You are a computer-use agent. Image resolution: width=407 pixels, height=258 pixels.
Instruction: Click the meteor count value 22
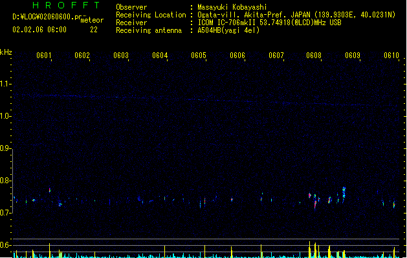pyautogui.click(x=94, y=30)
